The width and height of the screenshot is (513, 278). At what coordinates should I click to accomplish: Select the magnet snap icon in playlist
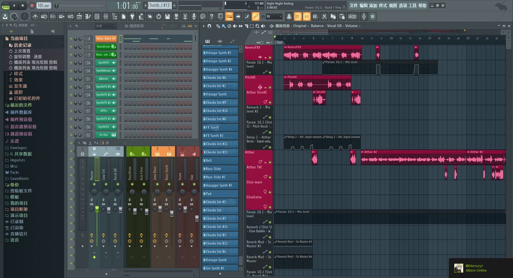coord(209,26)
